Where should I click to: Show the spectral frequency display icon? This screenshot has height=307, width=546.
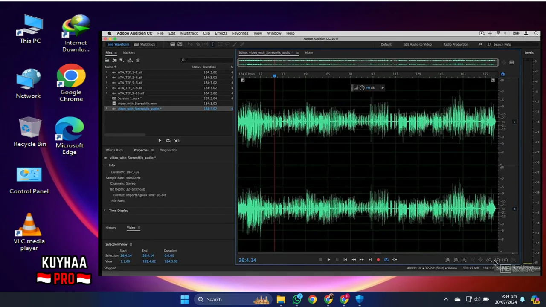tap(173, 44)
